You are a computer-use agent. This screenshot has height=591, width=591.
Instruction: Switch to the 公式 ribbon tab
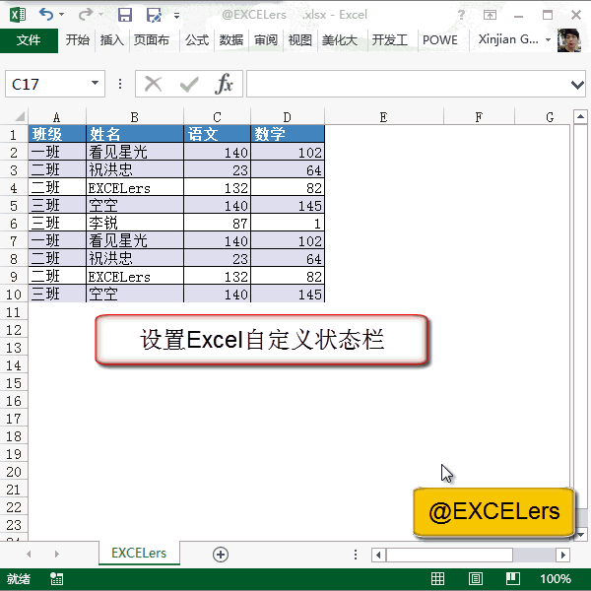(197, 40)
